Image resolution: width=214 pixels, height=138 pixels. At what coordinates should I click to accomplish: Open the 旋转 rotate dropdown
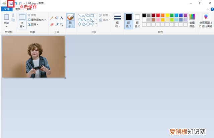34,24
